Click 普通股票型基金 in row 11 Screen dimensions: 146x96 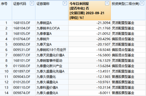pos(123,77)
